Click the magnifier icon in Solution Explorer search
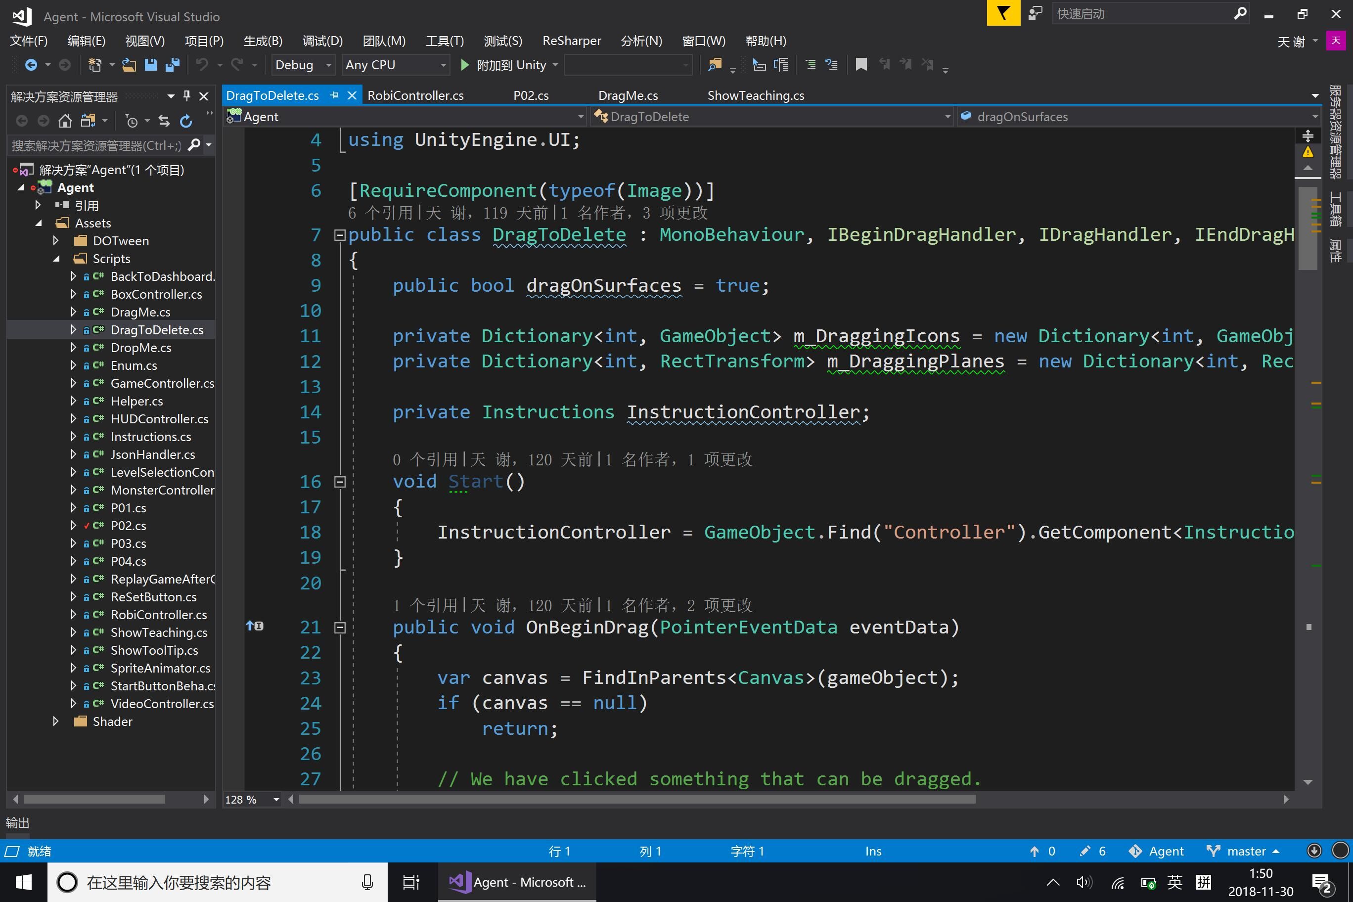Screen dimensions: 1353x902 coord(194,145)
